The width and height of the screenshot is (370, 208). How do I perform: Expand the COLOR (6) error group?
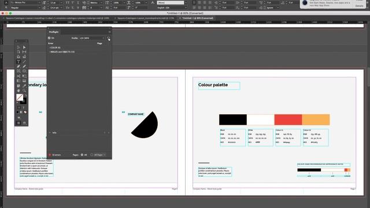pyautogui.click(x=50, y=47)
